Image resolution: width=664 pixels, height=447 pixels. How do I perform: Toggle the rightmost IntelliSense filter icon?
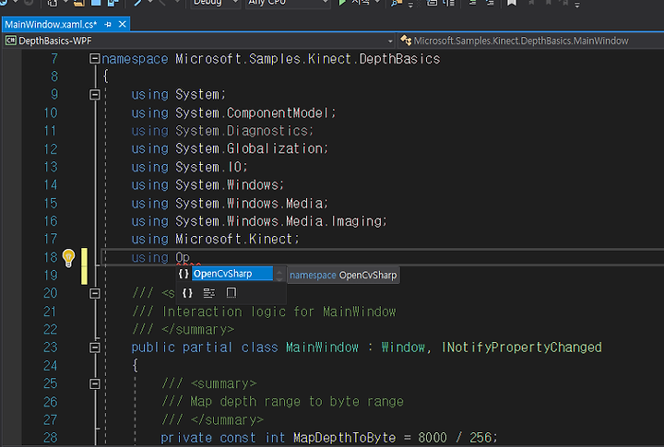(231, 293)
